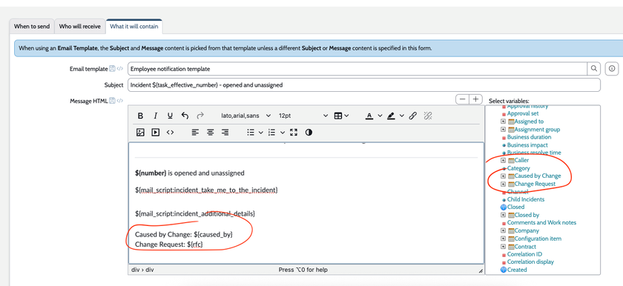
Task: Click the save icon beside Message HTML
Action: (x=112, y=101)
